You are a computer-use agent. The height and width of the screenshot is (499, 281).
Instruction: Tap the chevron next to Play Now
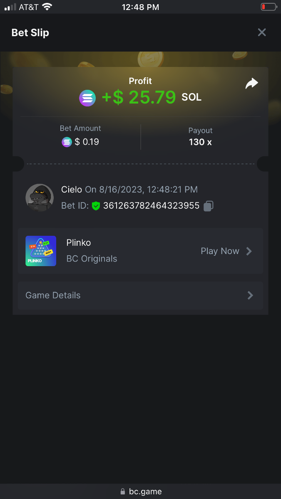[x=249, y=251]
